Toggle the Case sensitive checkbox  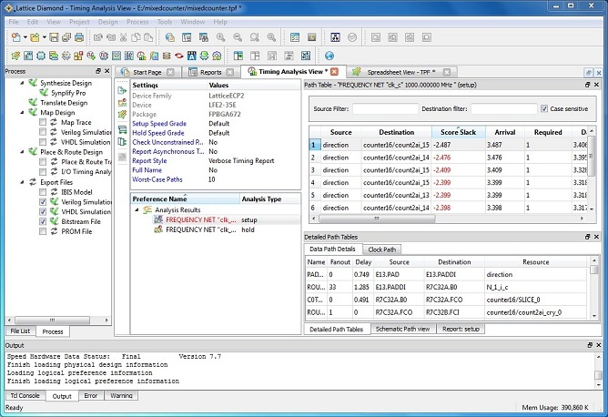544,108
